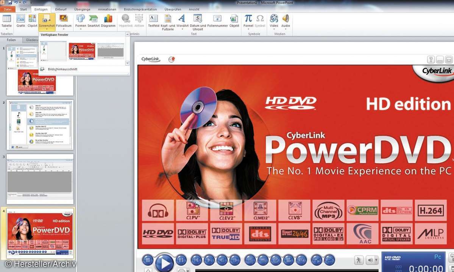Open the Überprüfen tab
Screen dimensions: 454x272
click(x=173, y=9)
